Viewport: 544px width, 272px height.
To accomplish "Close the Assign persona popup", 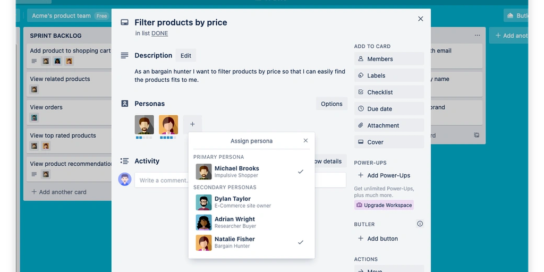I will (305, 141).
